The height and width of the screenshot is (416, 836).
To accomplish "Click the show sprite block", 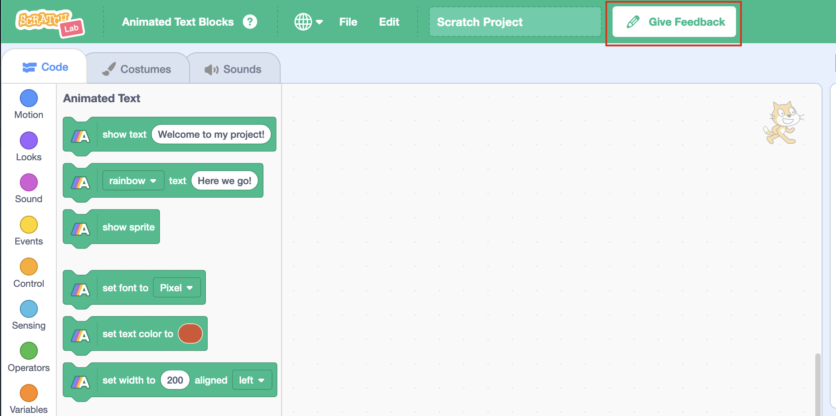I will tap(128, 227).
